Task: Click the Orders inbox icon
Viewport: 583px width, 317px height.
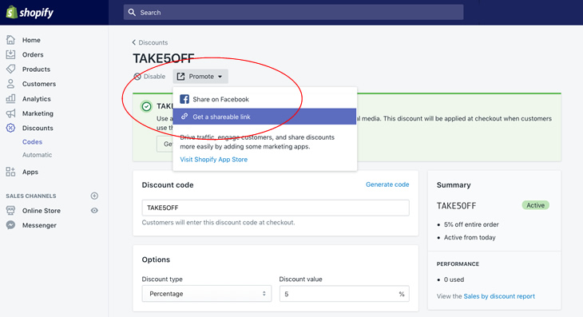Action: (x=11, y=54)
